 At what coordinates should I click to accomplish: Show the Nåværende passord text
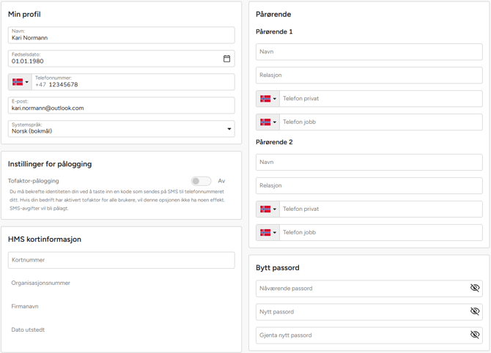coord(474,289)
